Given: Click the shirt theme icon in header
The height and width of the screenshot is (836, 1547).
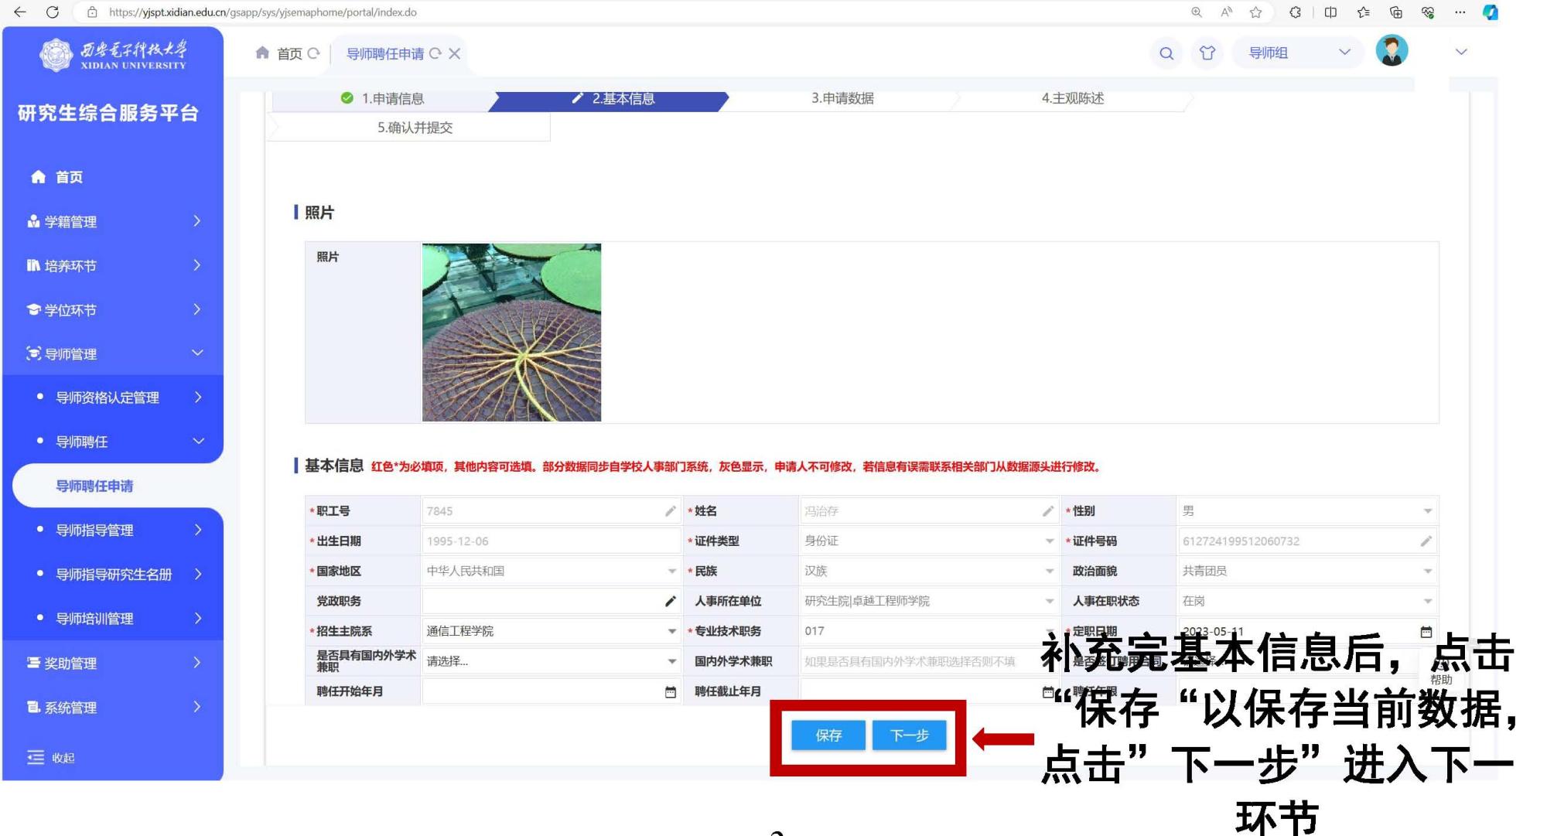Looking at the screenshot, I should [1207, 53].
